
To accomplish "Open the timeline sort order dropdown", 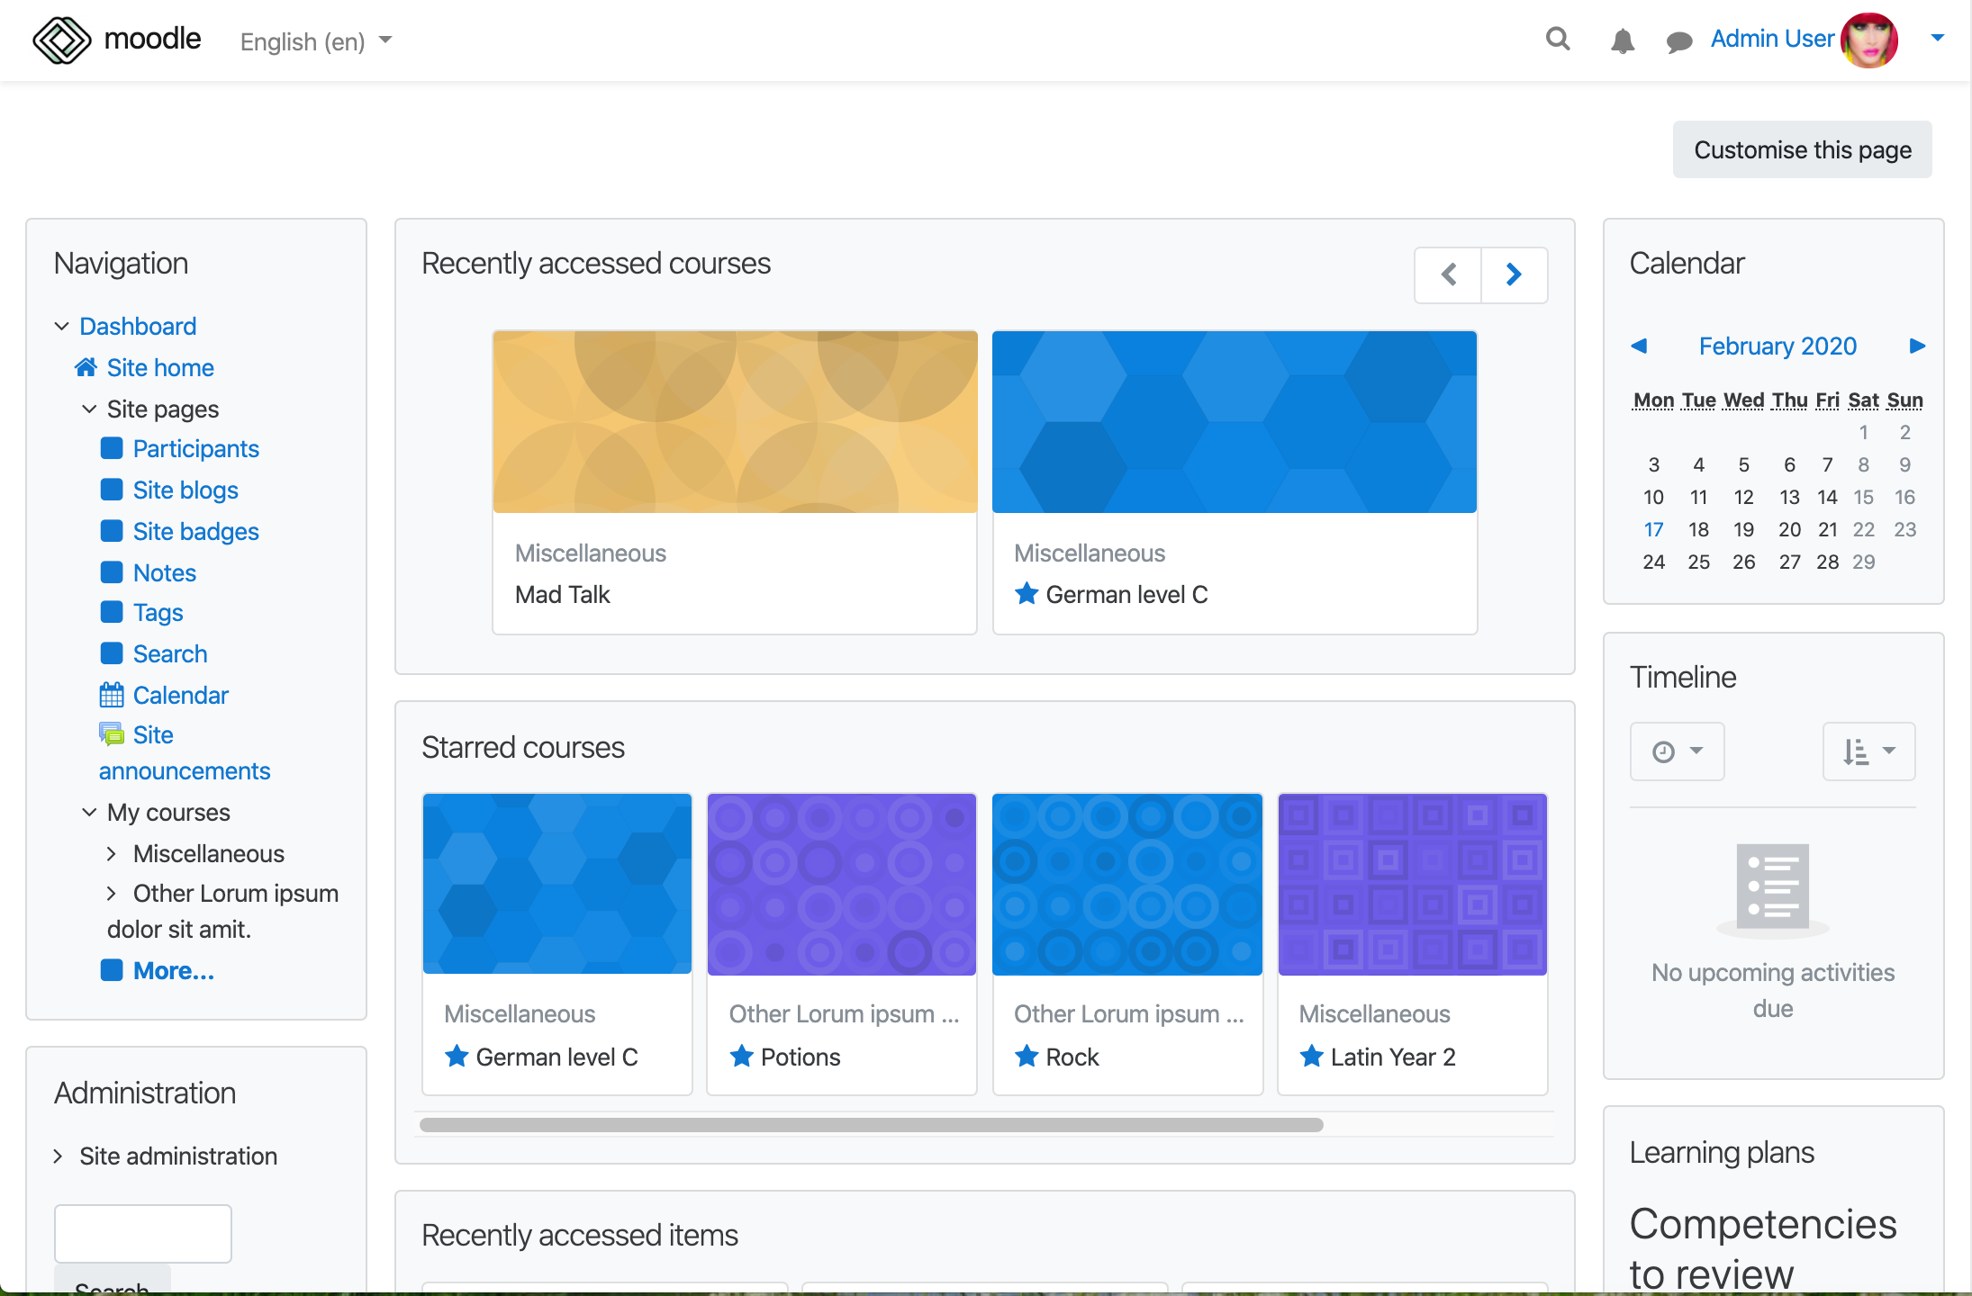I will [x=1868, y=751].
